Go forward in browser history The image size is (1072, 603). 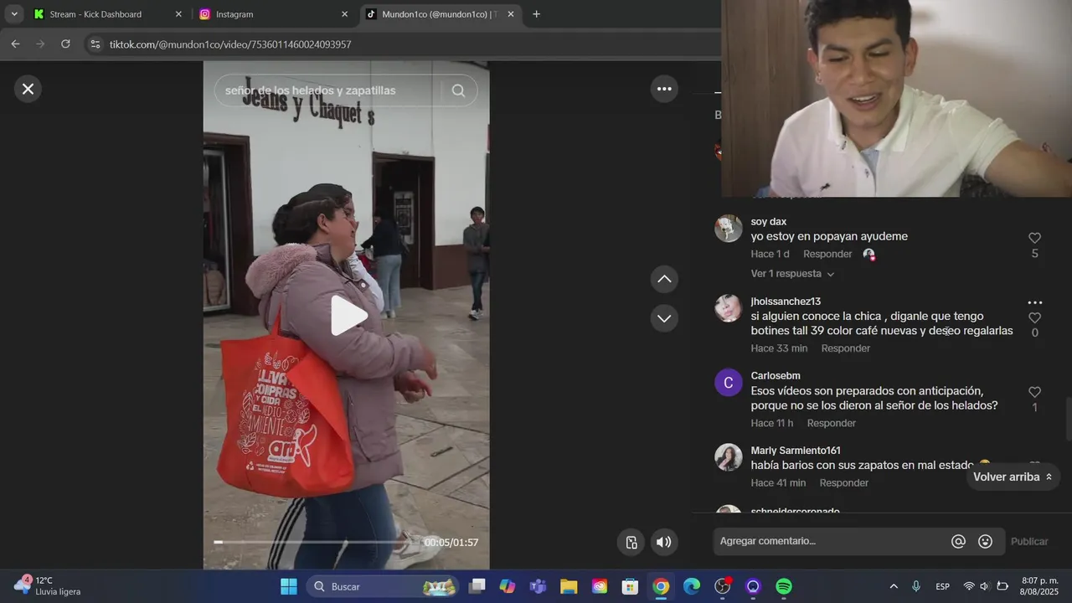(39, 44)
